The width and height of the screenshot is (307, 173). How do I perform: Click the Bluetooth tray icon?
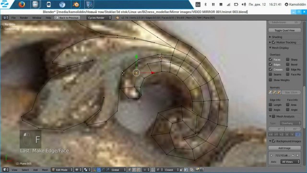pyautogui.click(x=205, y=4)
